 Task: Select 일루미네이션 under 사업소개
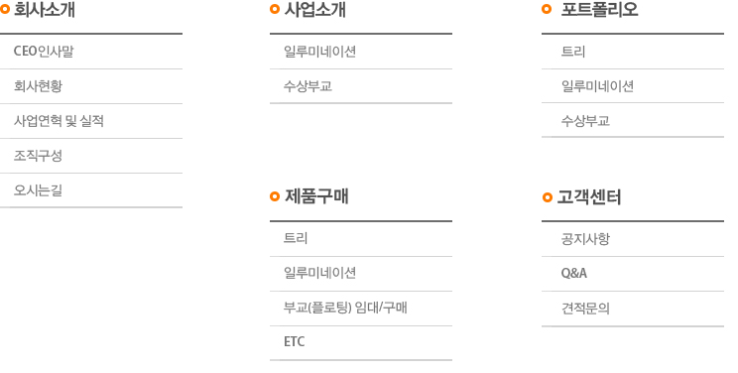tap(361, 52)
